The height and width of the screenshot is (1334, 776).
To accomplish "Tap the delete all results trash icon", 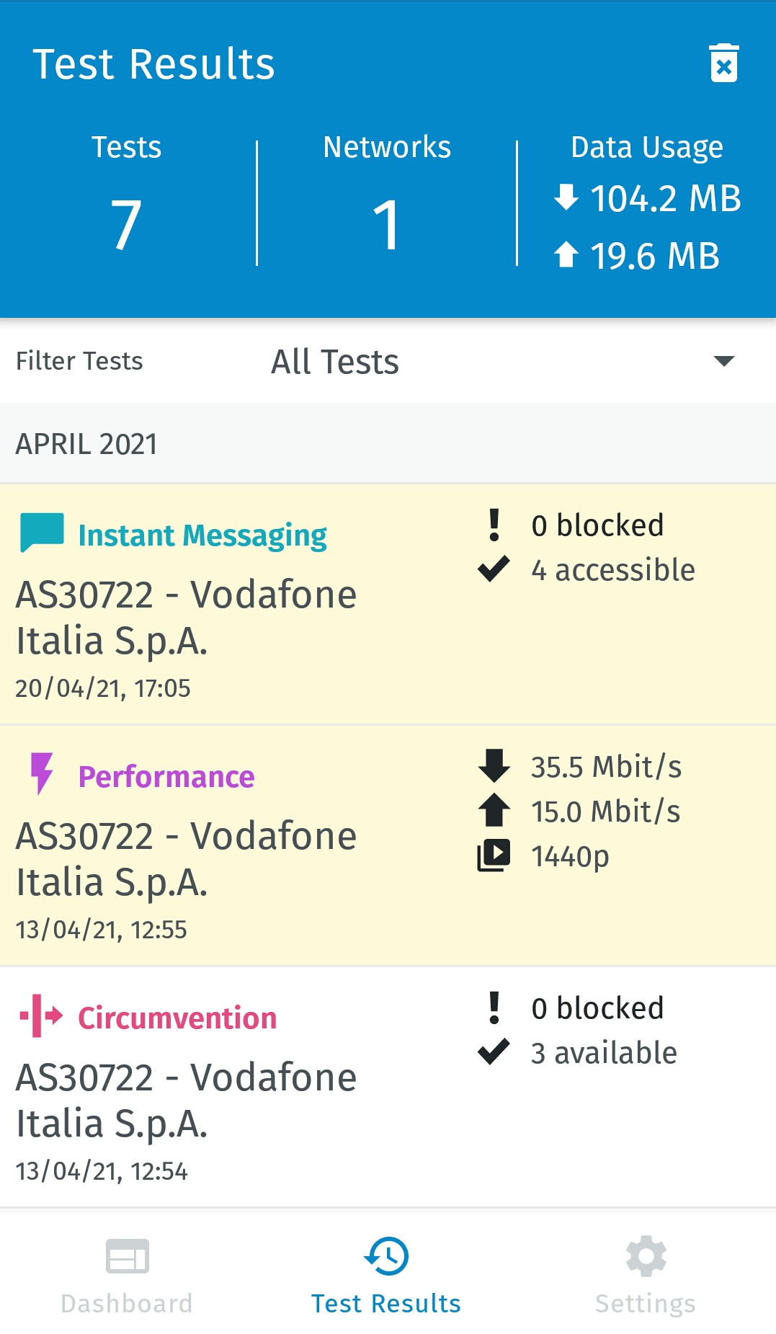I will pos(723,63).
